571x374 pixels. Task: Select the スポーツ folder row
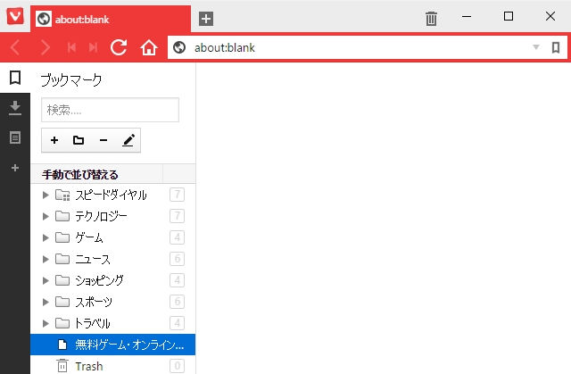(x=113, y=302)
